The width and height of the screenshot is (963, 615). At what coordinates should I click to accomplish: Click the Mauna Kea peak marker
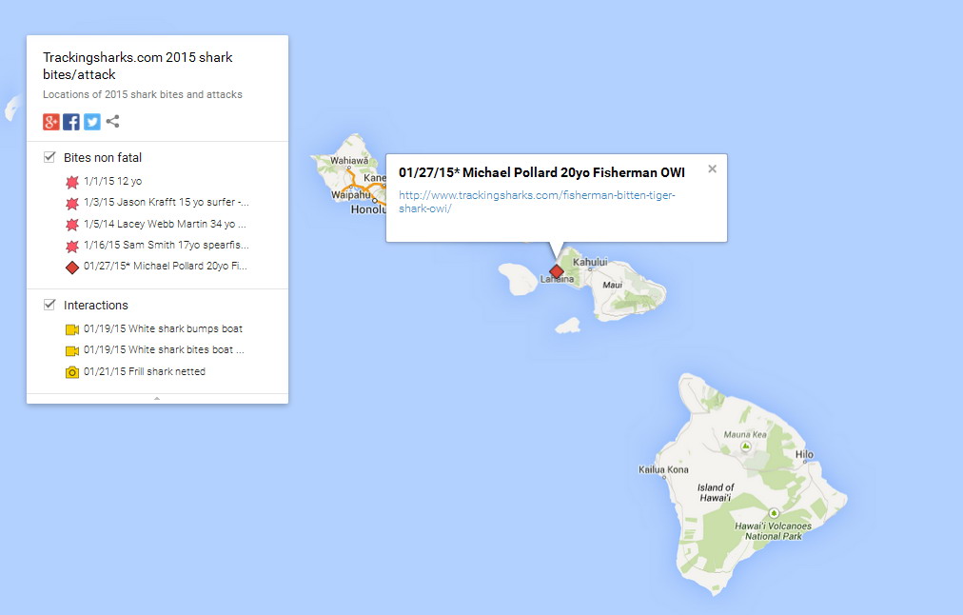[746, 446]
